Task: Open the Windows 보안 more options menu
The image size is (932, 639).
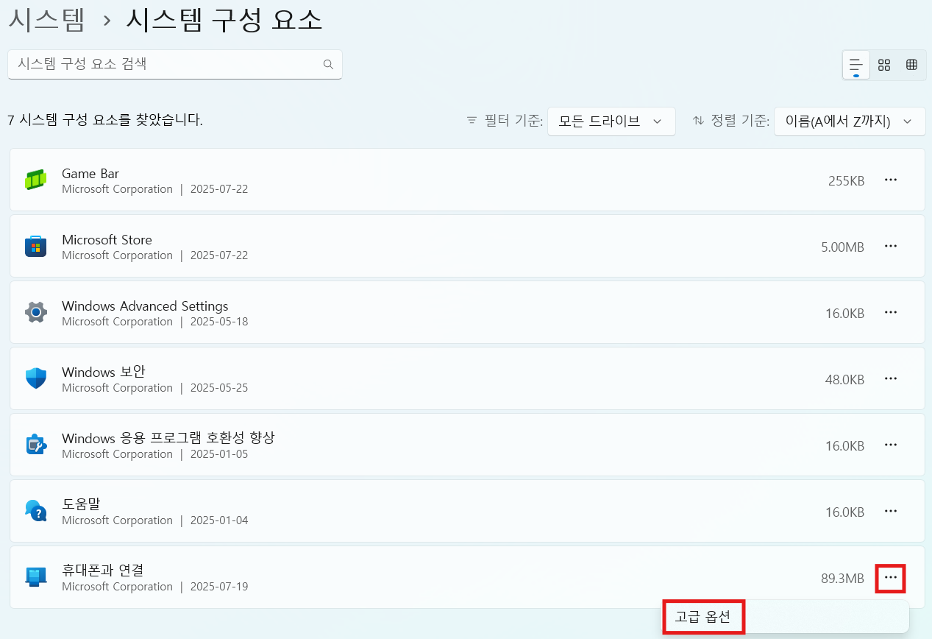Action: [x=891, y=378]
